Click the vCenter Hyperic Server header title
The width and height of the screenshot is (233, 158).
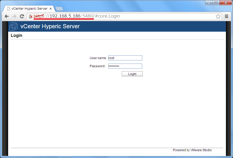point(50,26)
